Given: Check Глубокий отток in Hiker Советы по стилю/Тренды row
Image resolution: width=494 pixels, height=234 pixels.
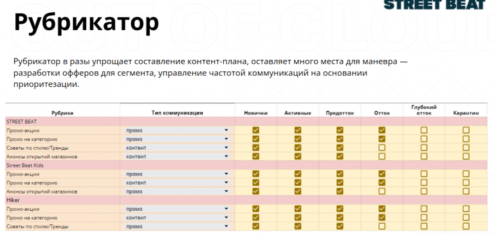Looking at the screenshot, I should tap(424, 226).
